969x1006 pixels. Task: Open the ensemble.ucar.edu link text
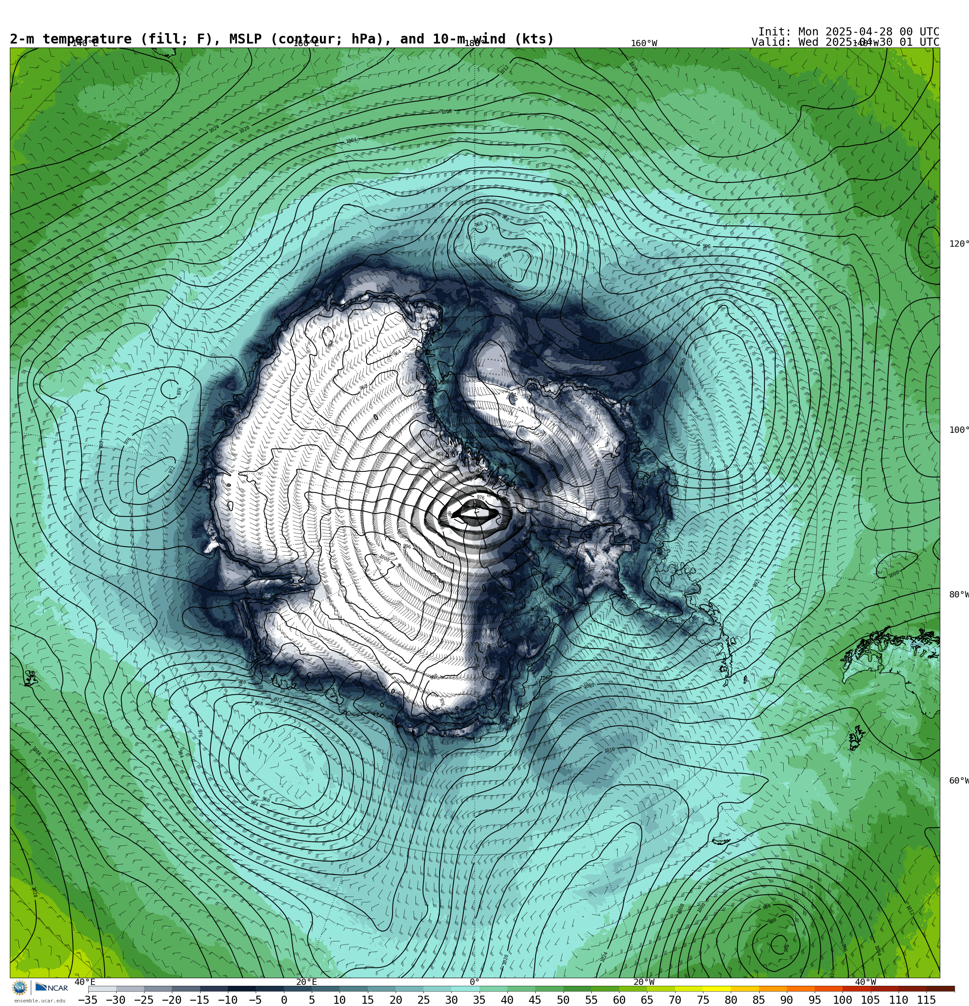(x=39, y=1001)
